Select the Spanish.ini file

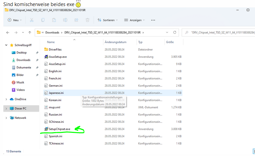click(x=55, y=136)
